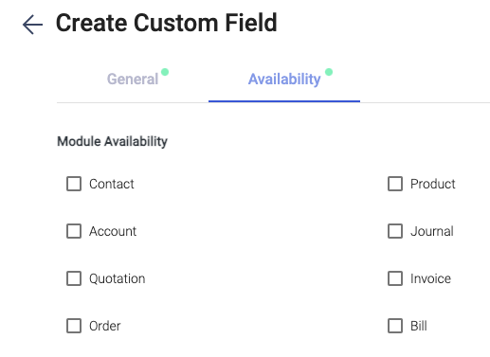Enable the Product checkbox square
490x357 pixels.
click(x=395, y=184)
